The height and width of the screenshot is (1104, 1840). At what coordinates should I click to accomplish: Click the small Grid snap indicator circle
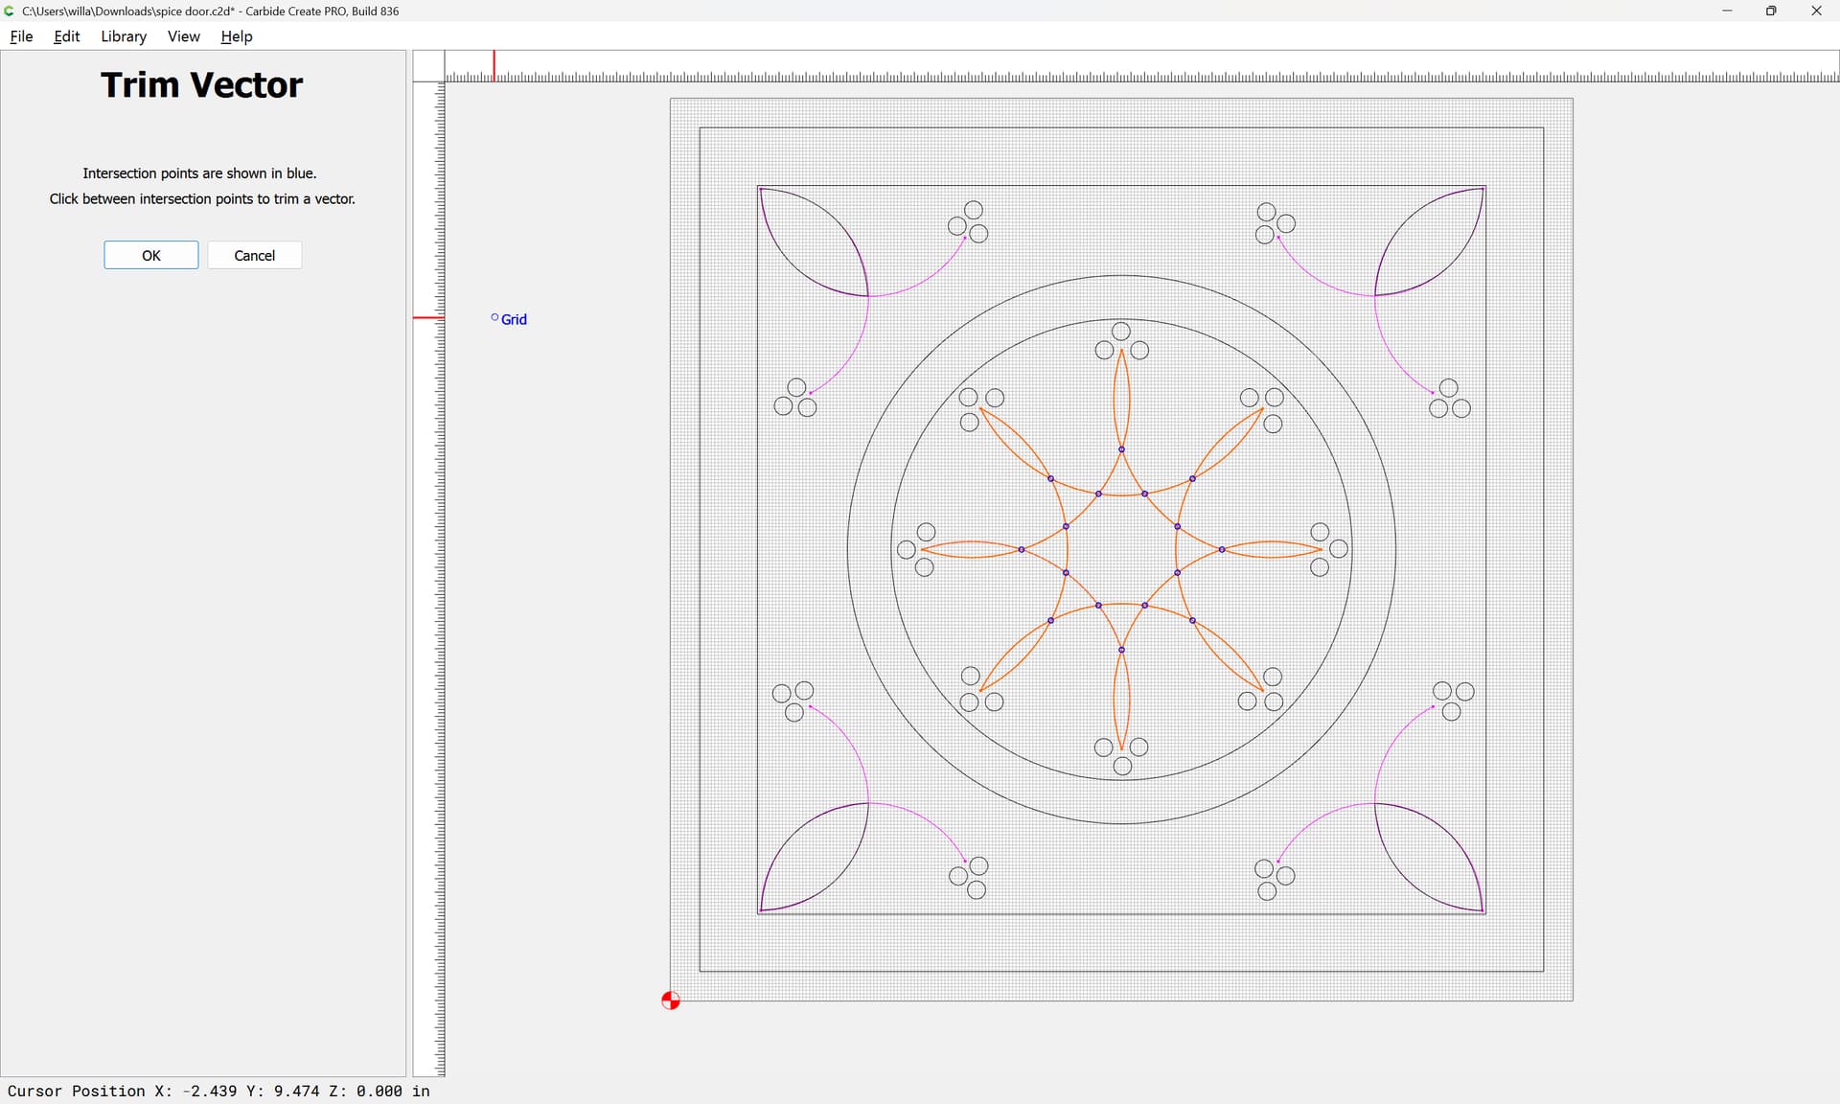tap(494, 317)
